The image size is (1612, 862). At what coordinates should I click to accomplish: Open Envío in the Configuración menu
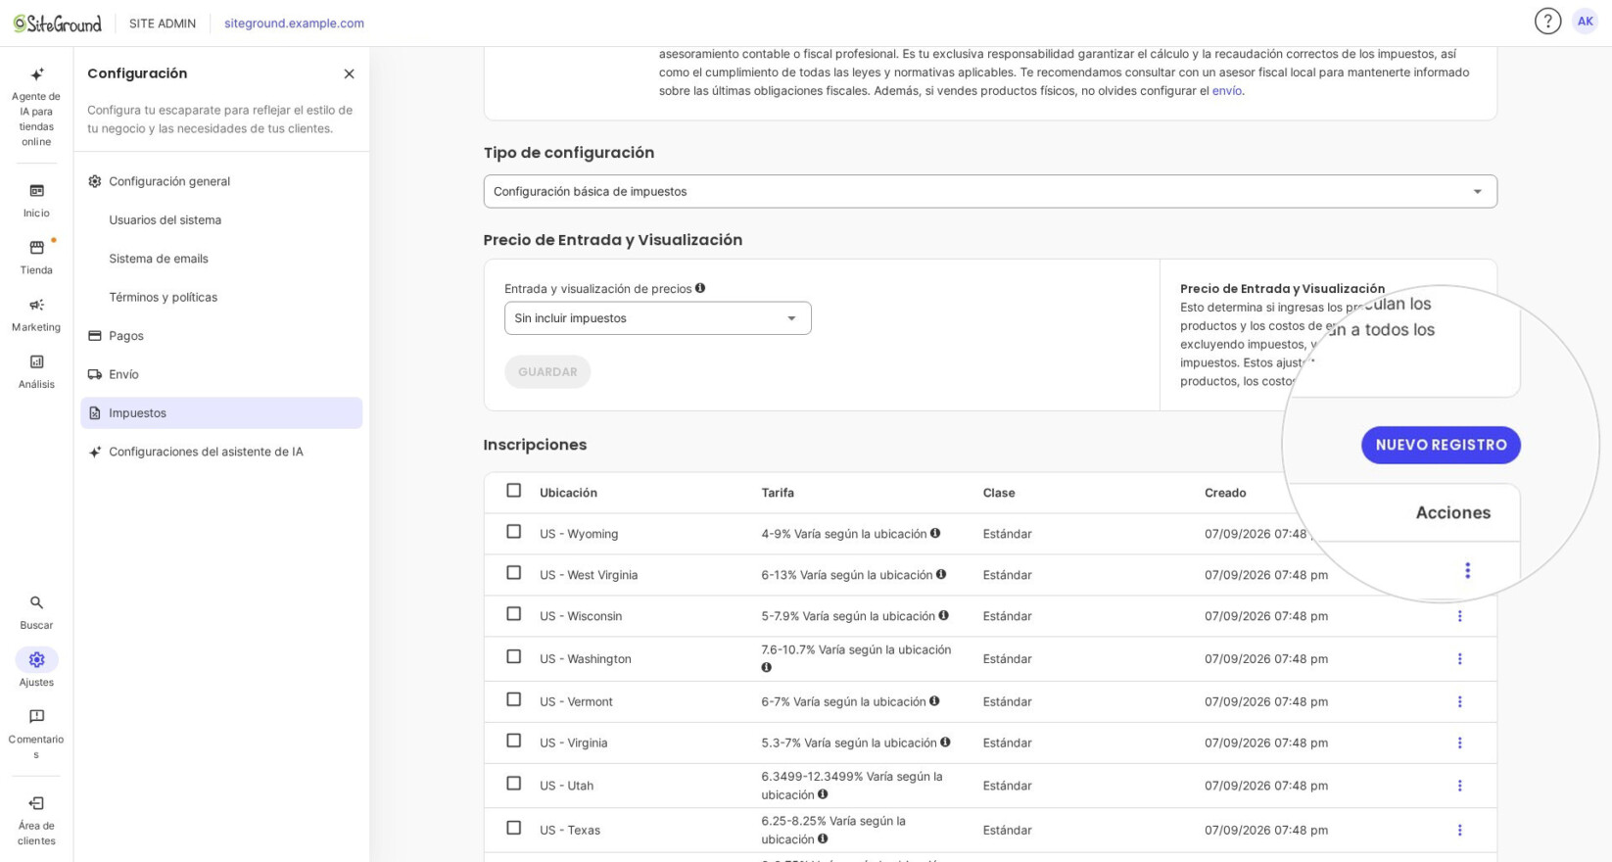(221, 374)
